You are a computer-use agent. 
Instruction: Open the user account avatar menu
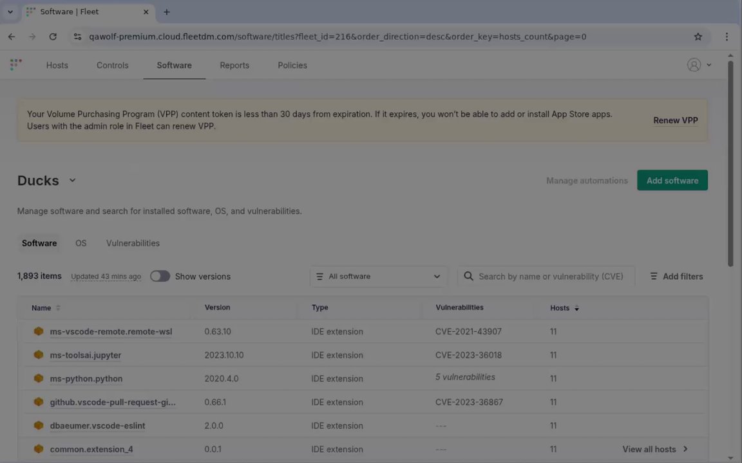tap(694, 65)
